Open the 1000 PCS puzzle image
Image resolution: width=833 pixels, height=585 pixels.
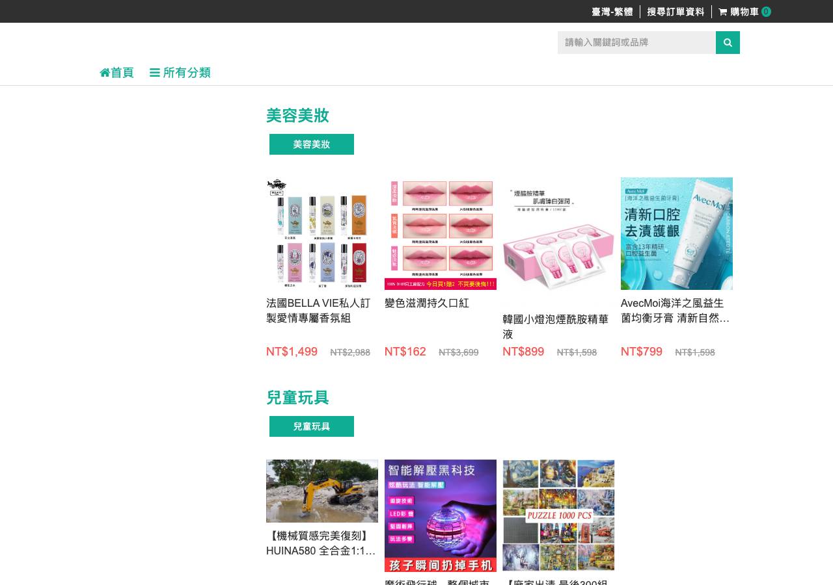558,515
